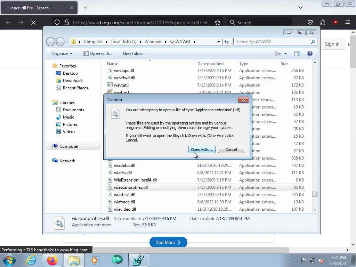Click refresh button next to address bar

[227, 42]
